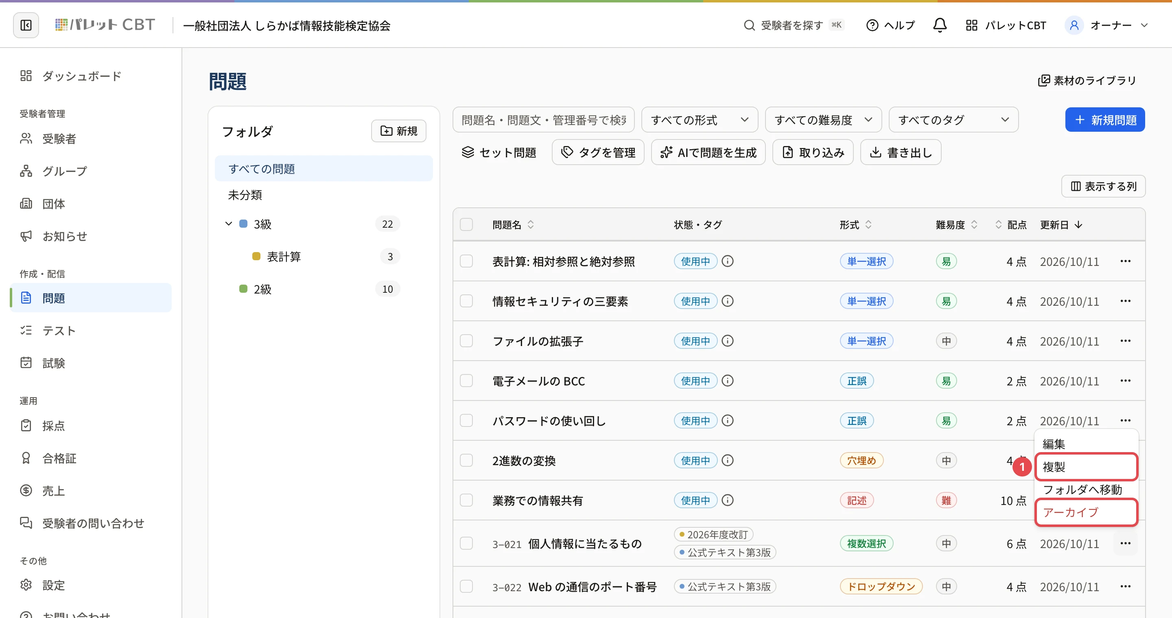This screenshot has width=1172, height=618.
Task: Check the パスワードの使い回し row
Action: pos(466,420)
